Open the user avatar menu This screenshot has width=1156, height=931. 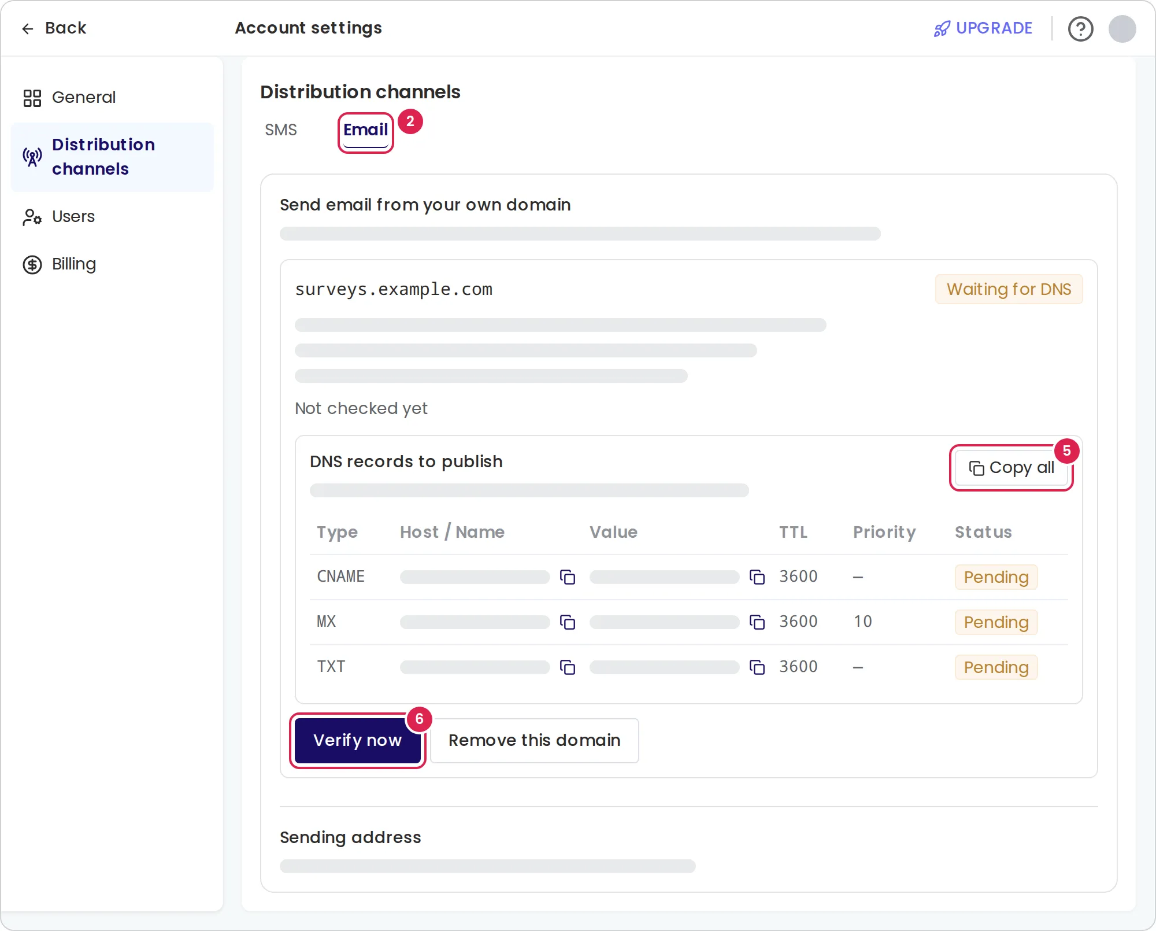click(1122, 28)
